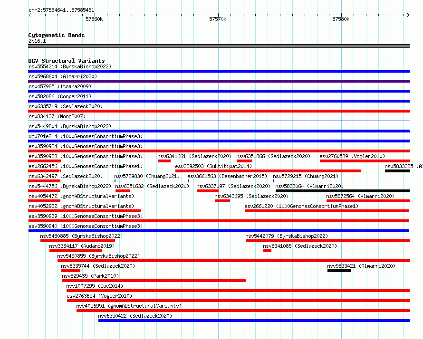Click esv2662456 (1000GenomesConsortiumPhase1) label
The height and width of the screenshot is (339, 423).
point(86,166)
